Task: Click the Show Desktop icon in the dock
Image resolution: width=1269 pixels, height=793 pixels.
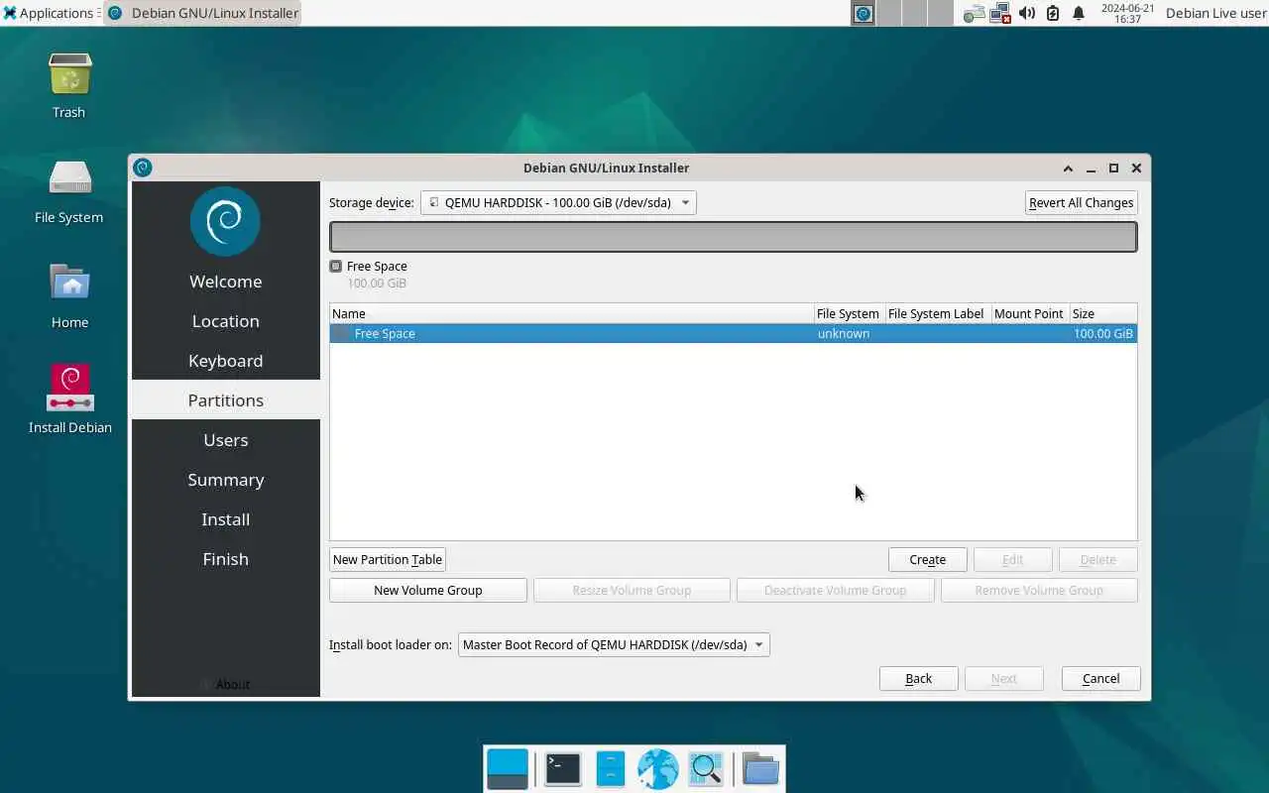Action: click(508, 769)
